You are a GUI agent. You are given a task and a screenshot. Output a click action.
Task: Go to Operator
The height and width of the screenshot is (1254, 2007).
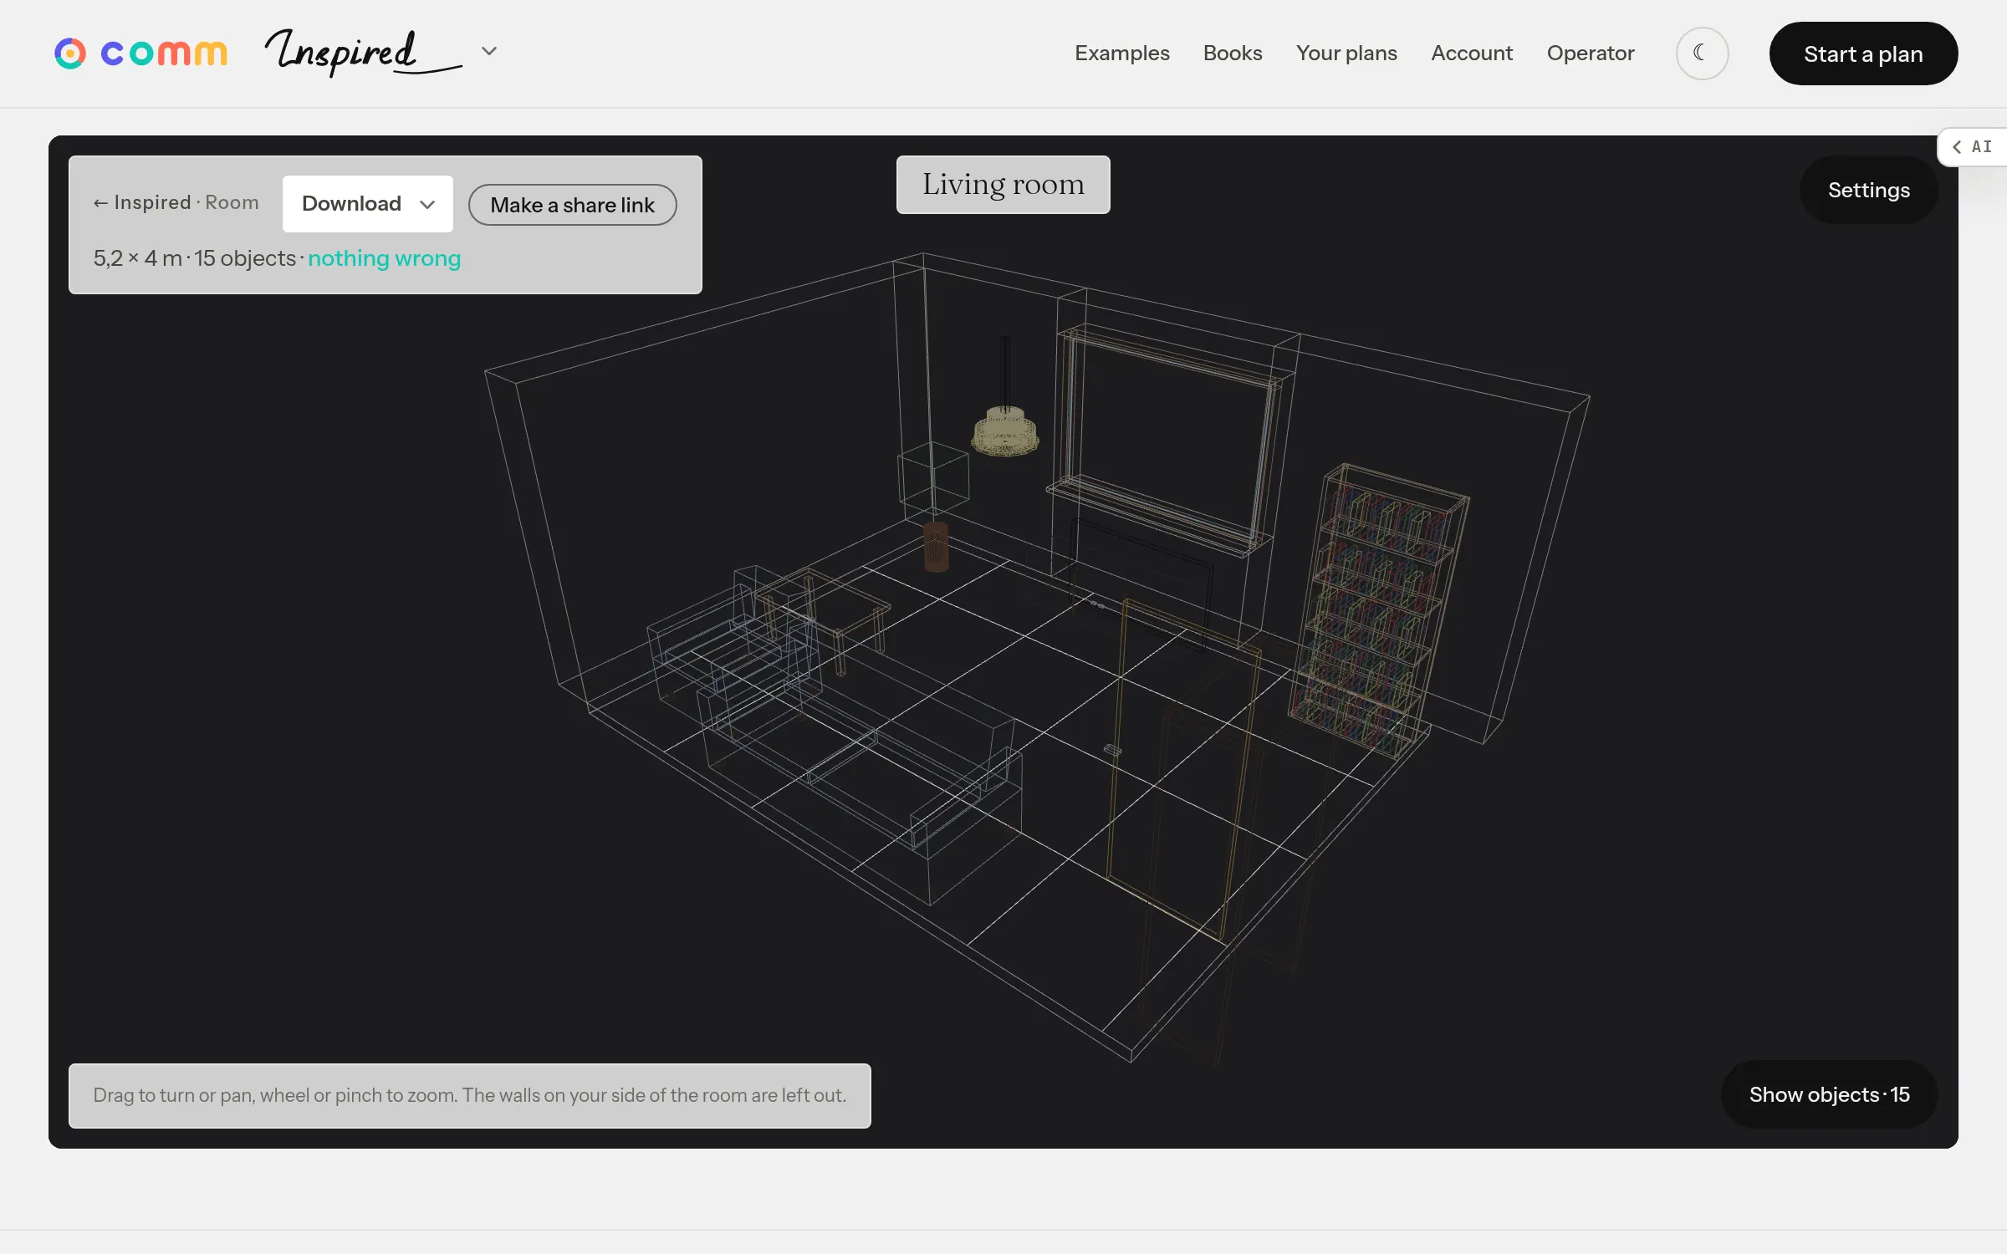coord(1590,54)
